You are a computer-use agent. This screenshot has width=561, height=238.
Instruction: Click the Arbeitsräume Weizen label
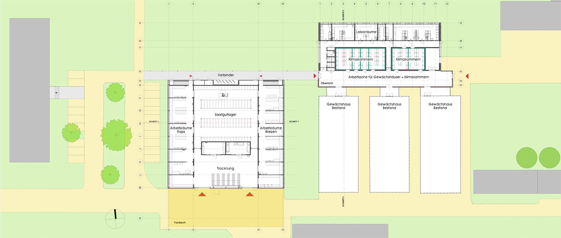271,130
